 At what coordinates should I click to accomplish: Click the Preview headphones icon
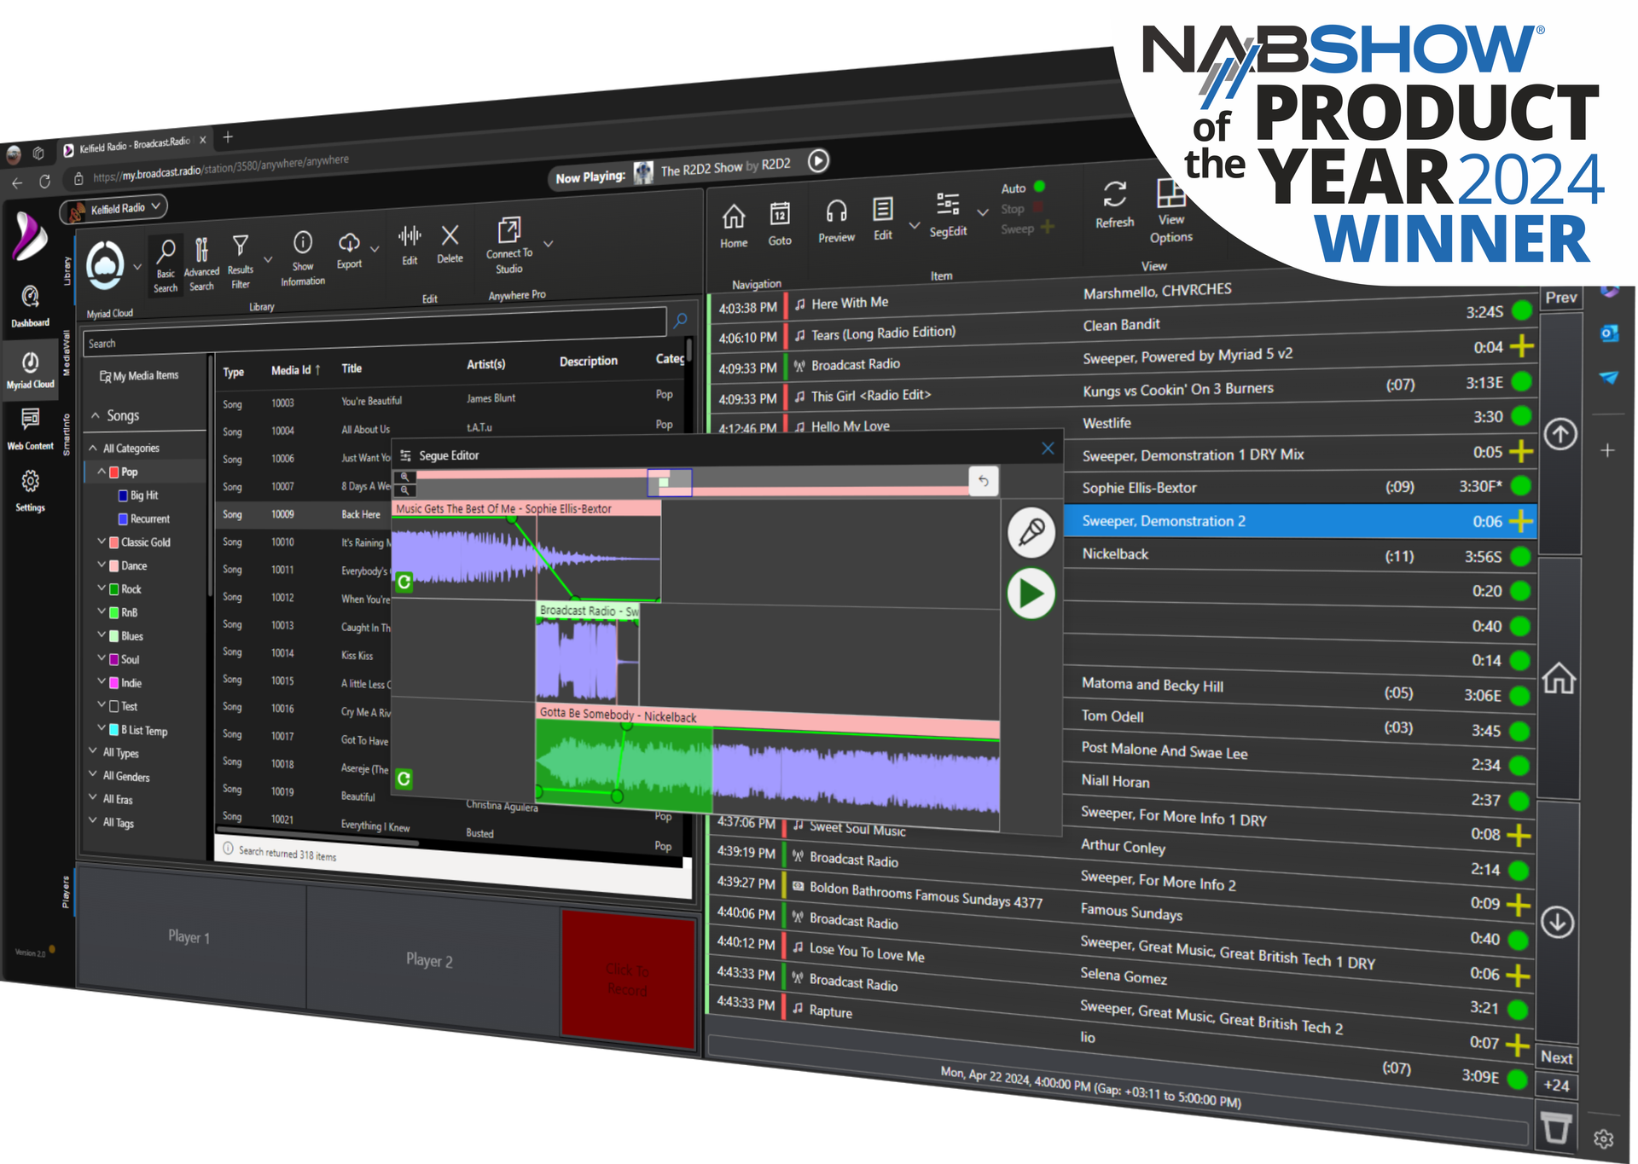pos(836,212)
